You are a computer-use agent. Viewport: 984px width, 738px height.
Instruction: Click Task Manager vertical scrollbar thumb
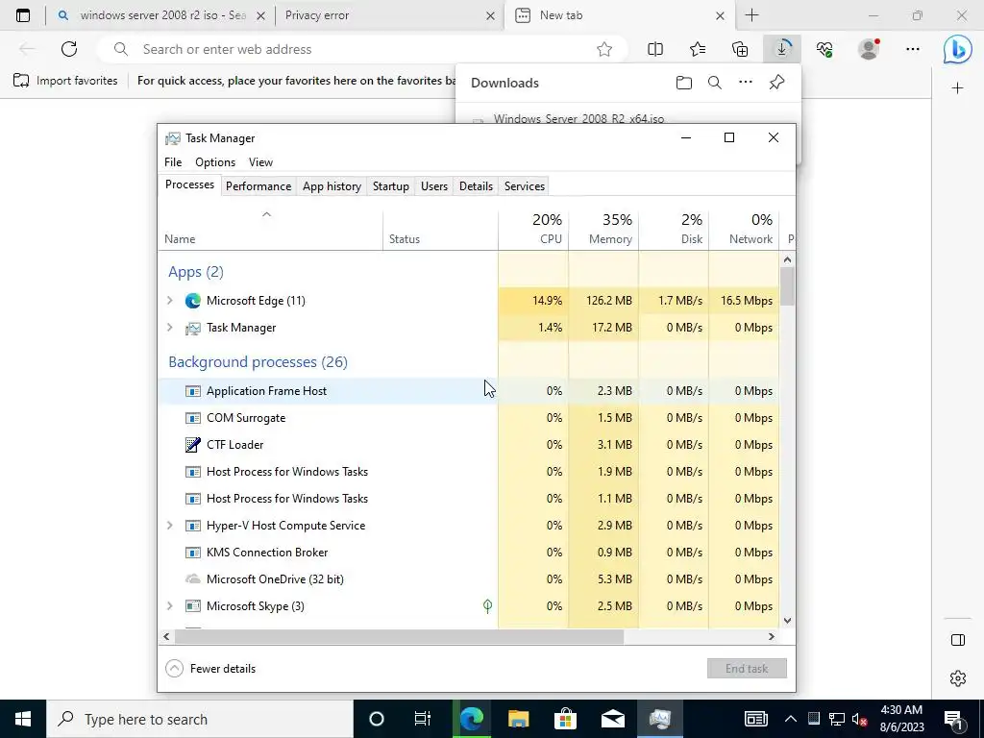pos(788,286)
